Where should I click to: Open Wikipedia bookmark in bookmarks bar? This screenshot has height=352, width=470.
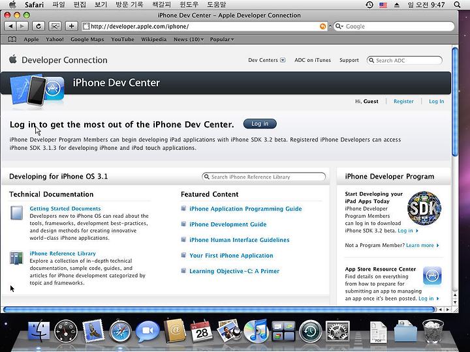pyautogui.click(x=154, y=39)
